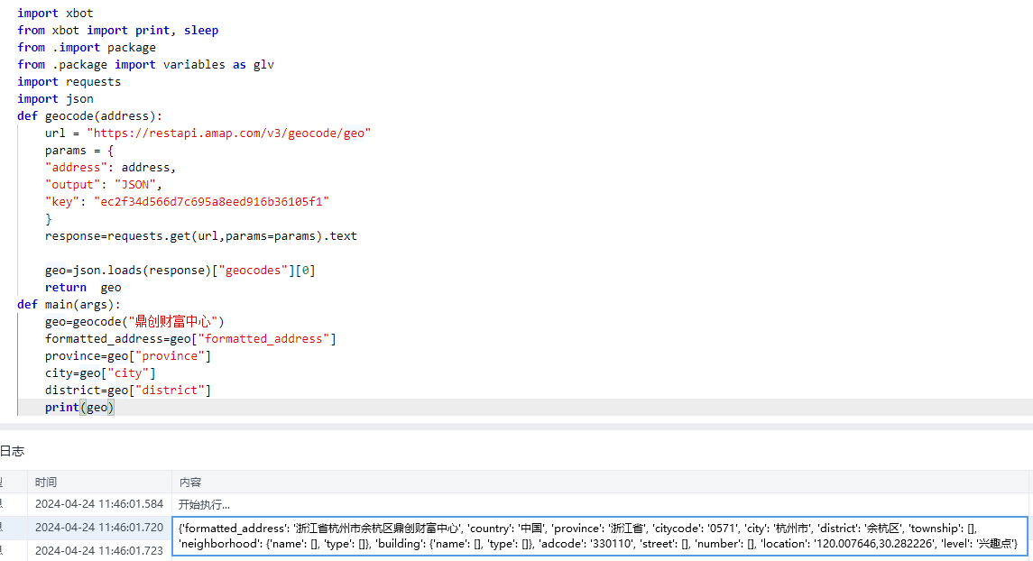Screen dimensions: 1033x561
Task: Click the city=geo["city"] line
Action: [100, 373]
